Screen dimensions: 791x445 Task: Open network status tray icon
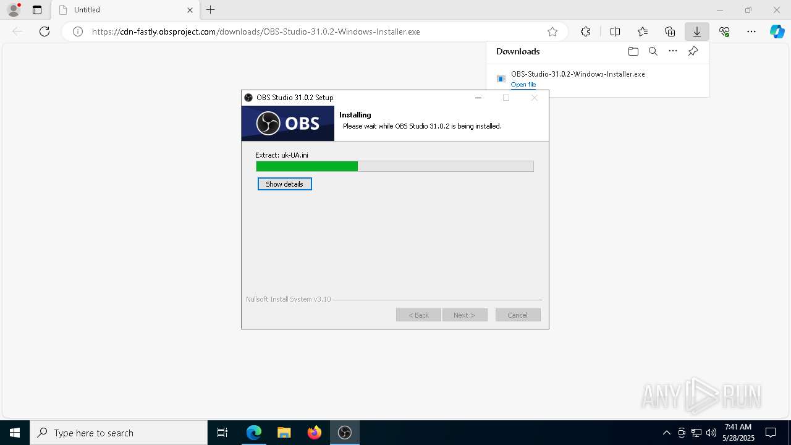(696, 433)
